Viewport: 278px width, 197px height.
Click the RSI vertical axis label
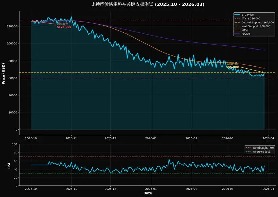click(x=10, y=165)
